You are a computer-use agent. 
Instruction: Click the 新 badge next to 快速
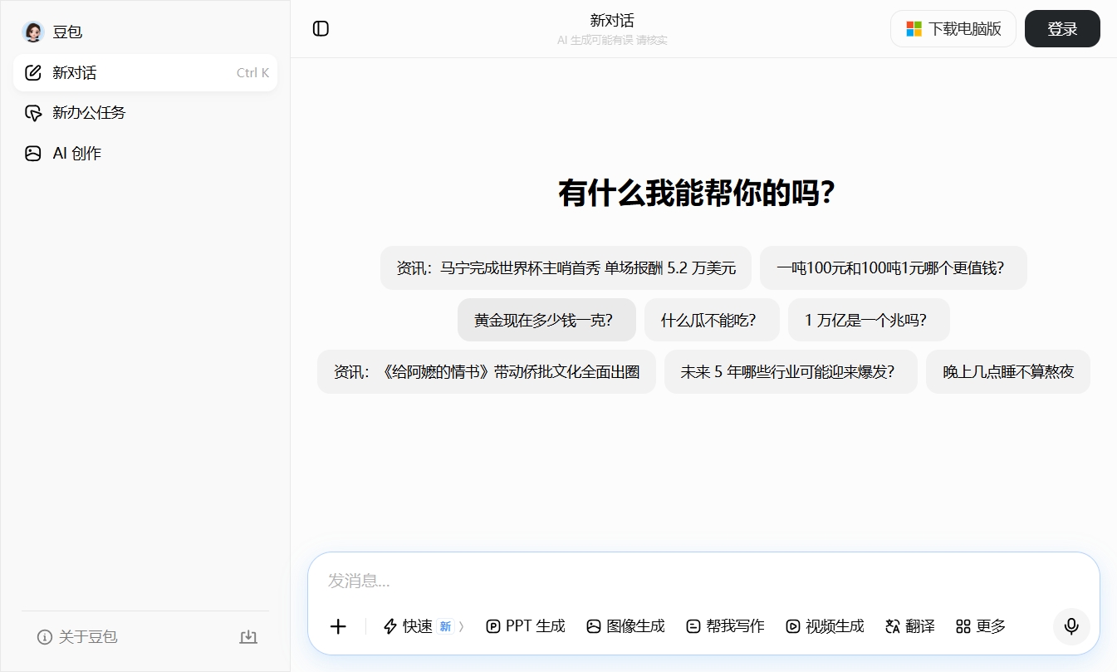[x=445, y=626]
